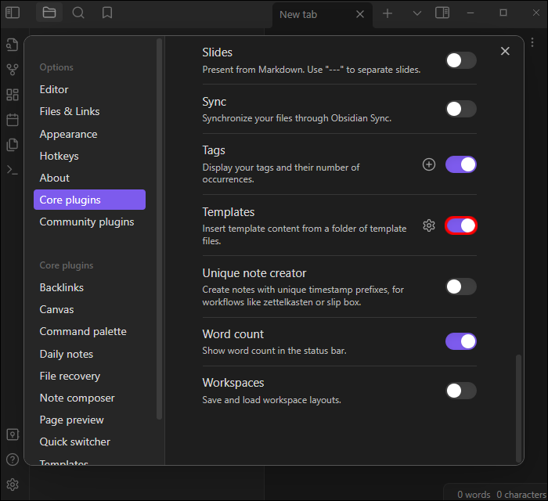548x501 pixels.
Task: Open graph view from the ribbon
Action: (12, 70)
